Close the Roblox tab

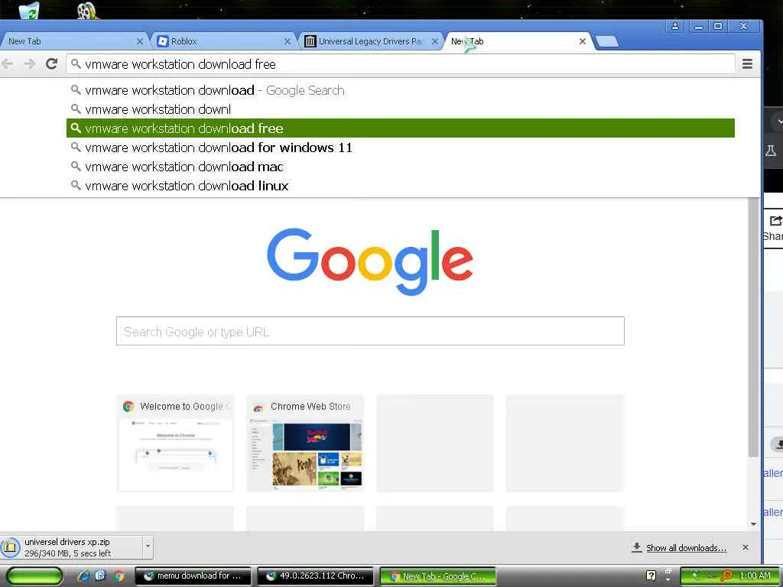tap(288, 41)
